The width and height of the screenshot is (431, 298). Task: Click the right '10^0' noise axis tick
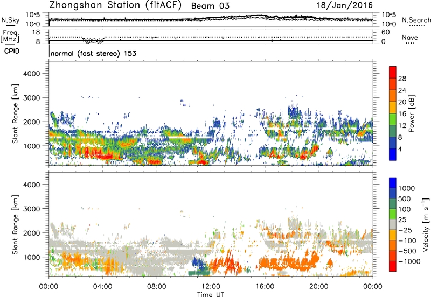[x=389, y=24]
